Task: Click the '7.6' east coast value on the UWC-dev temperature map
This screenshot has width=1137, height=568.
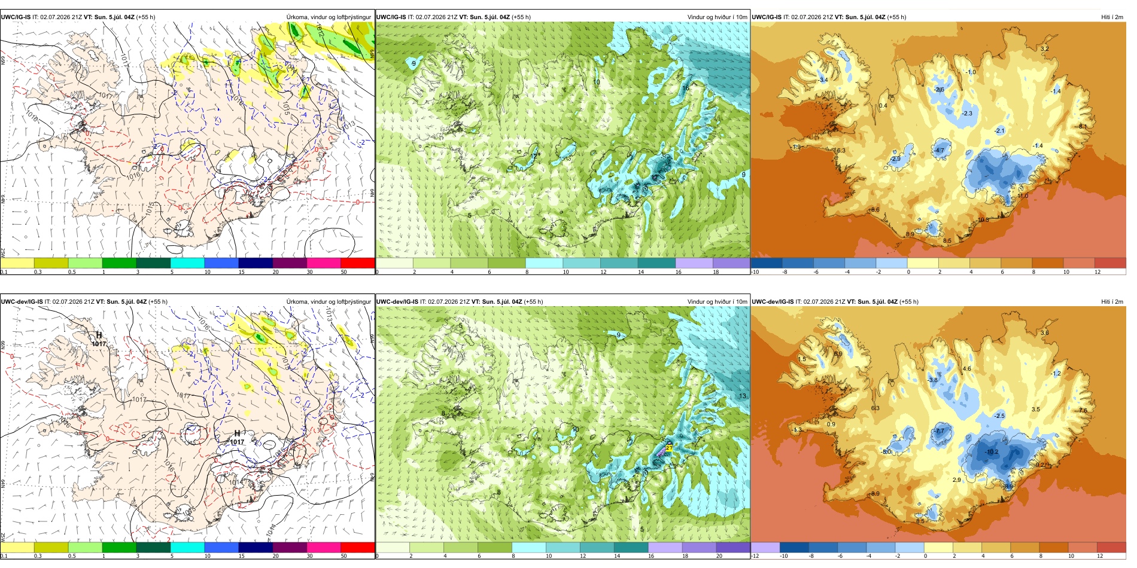Action: pyautogui.click(x=1083, y=411)
